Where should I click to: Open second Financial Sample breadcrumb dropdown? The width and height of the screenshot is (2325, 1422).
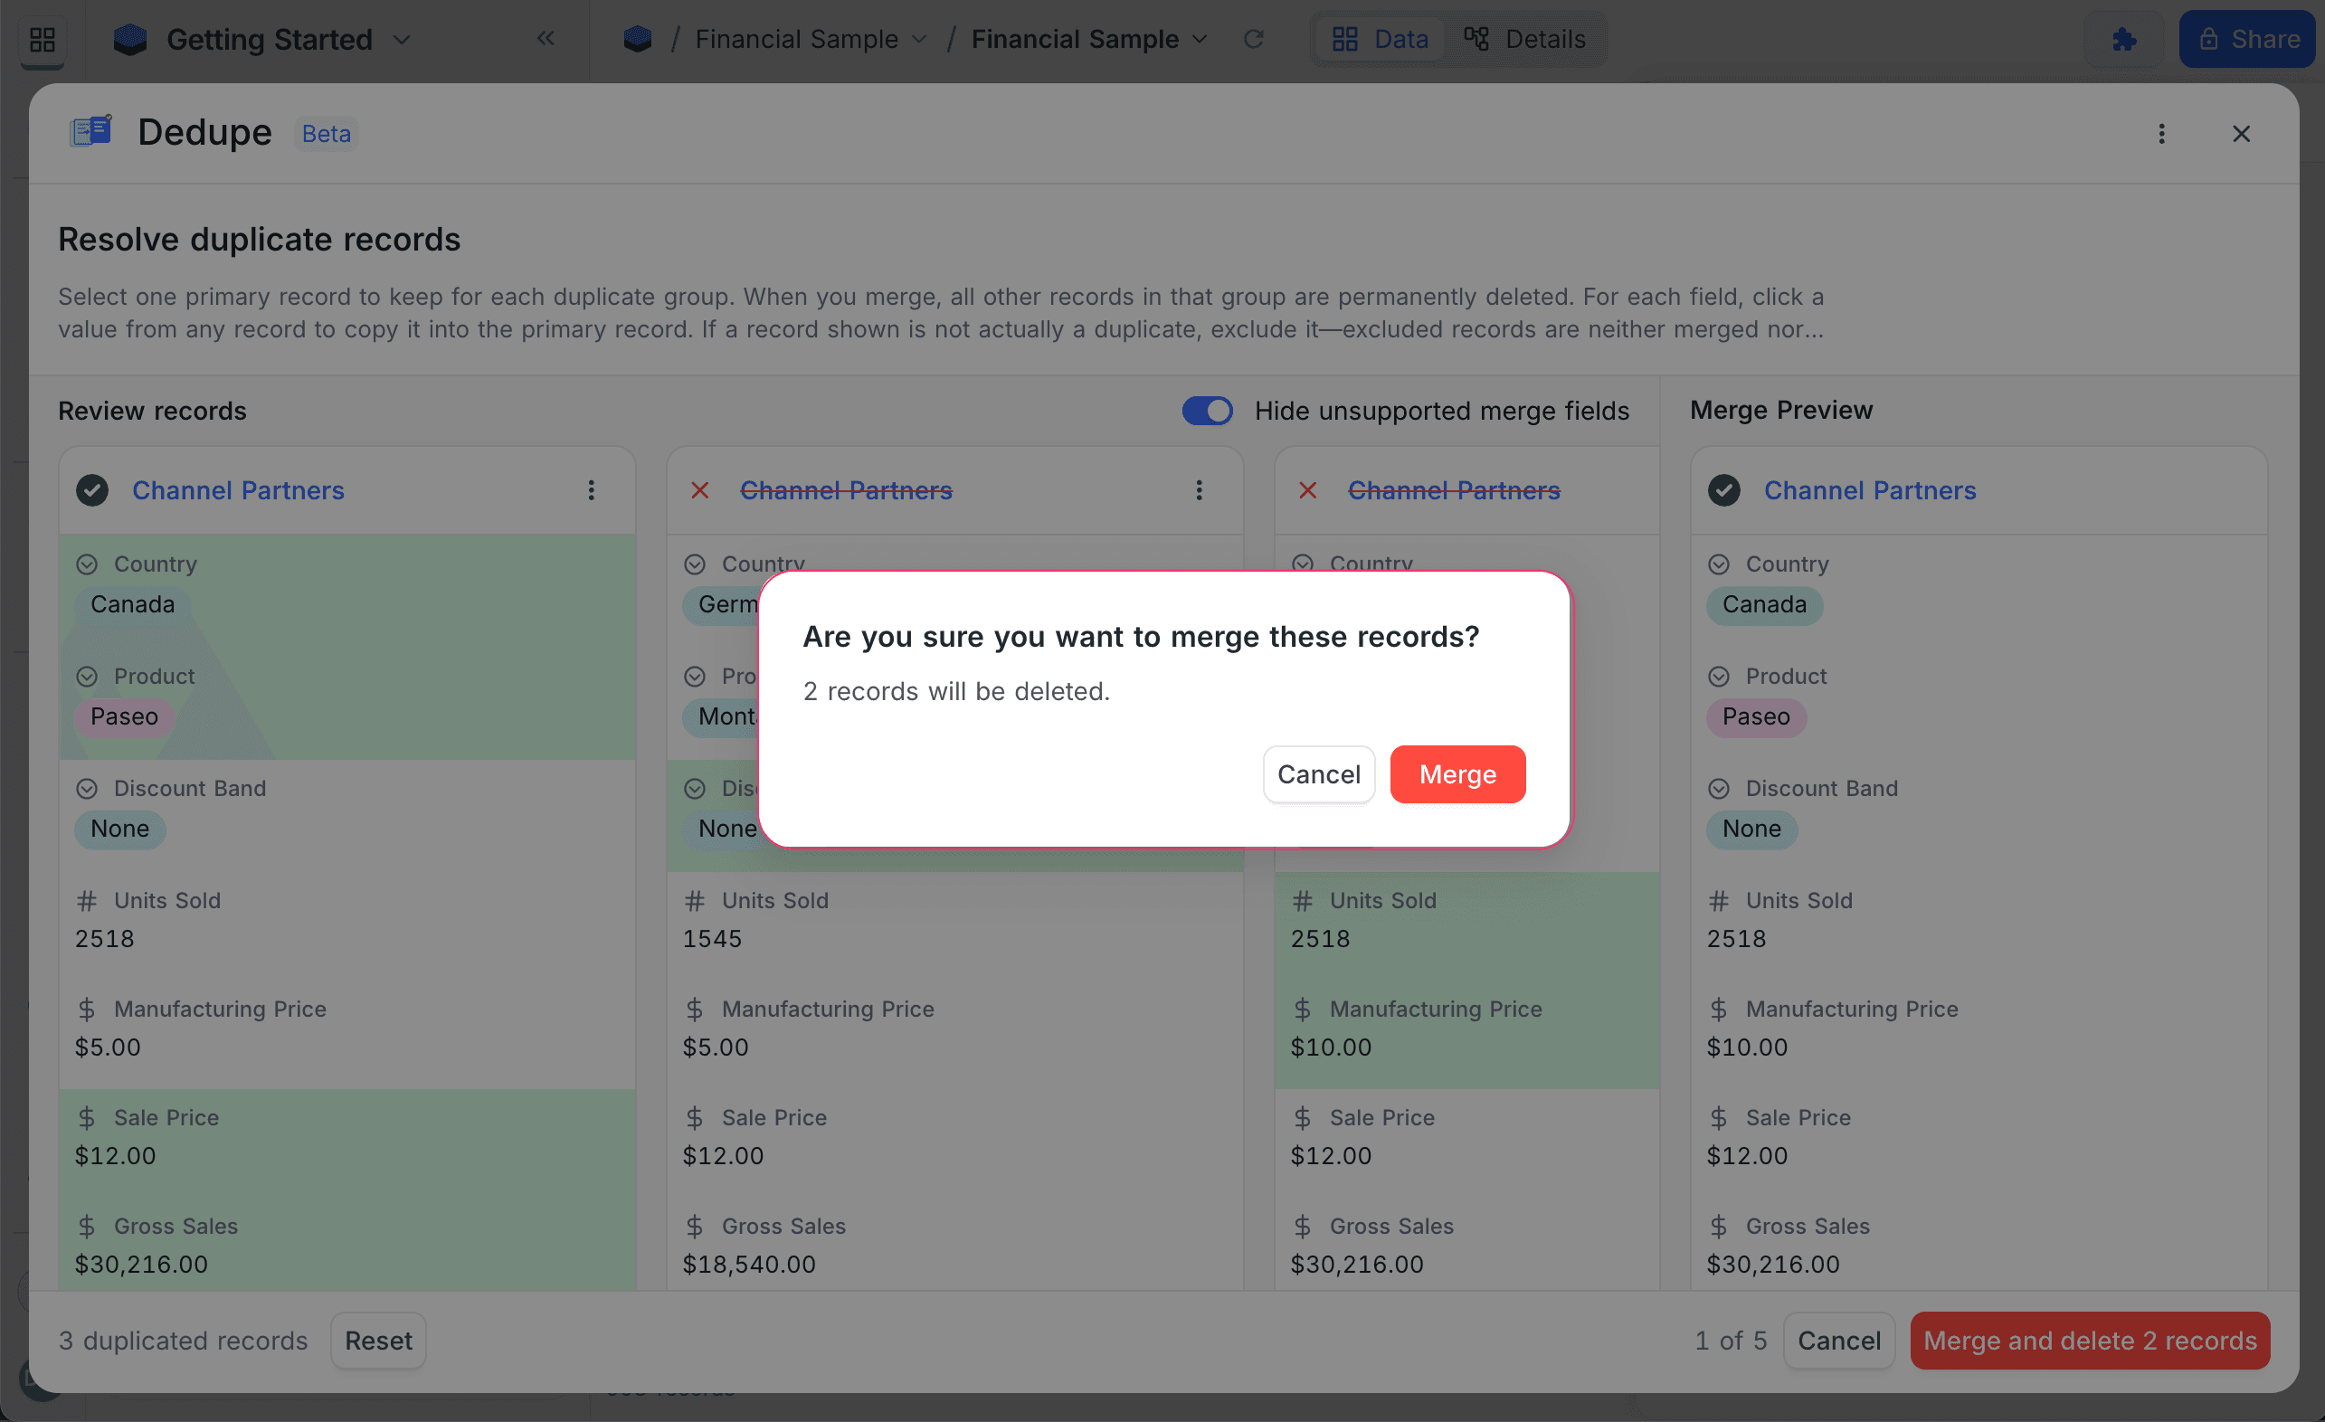click(x=1200, y=40)
